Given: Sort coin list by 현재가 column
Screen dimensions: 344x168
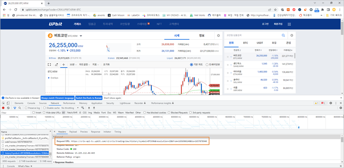Looking at the screenshot, I should tap(258, 50).
